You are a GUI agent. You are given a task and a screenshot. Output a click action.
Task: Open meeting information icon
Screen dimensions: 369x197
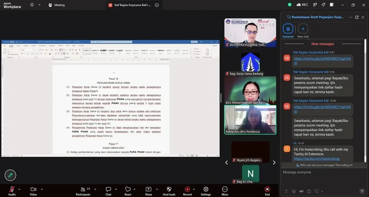32,5
